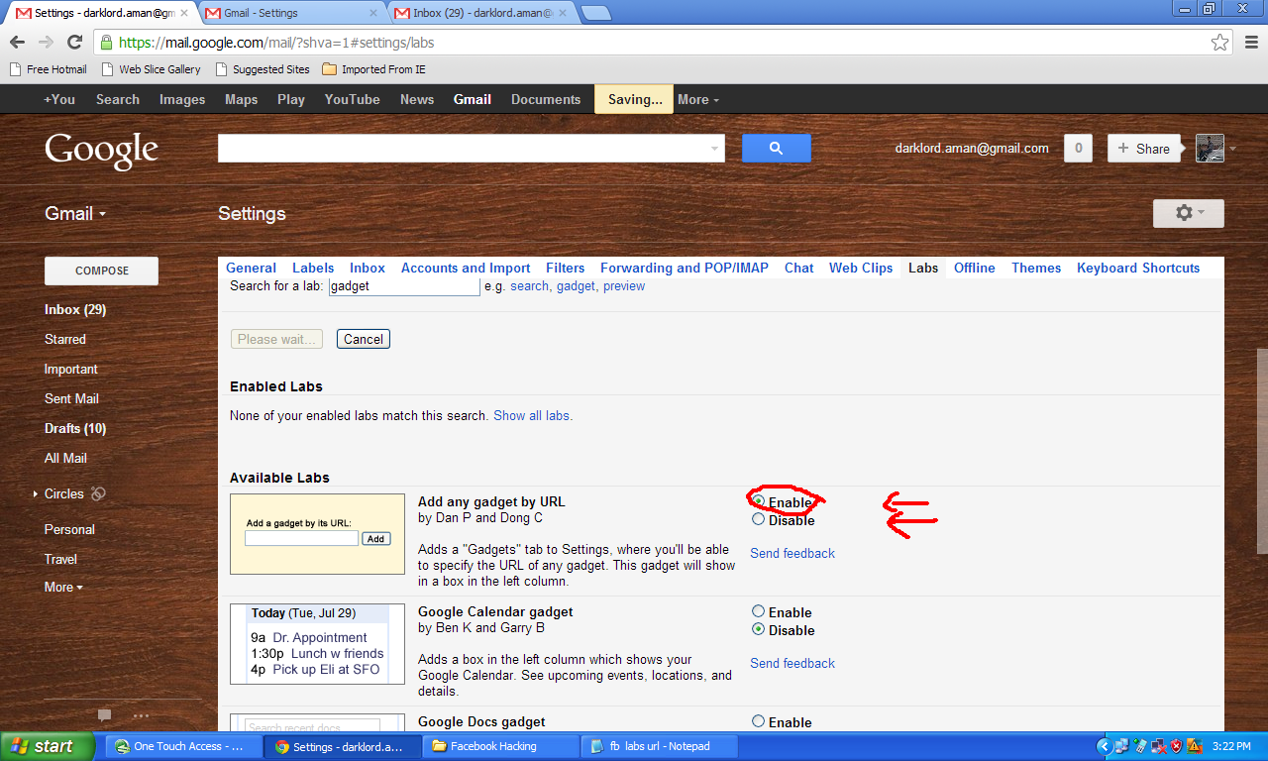Click the Add any gadget preview thumbnail
1268x761 pixels.
[317, 534]
